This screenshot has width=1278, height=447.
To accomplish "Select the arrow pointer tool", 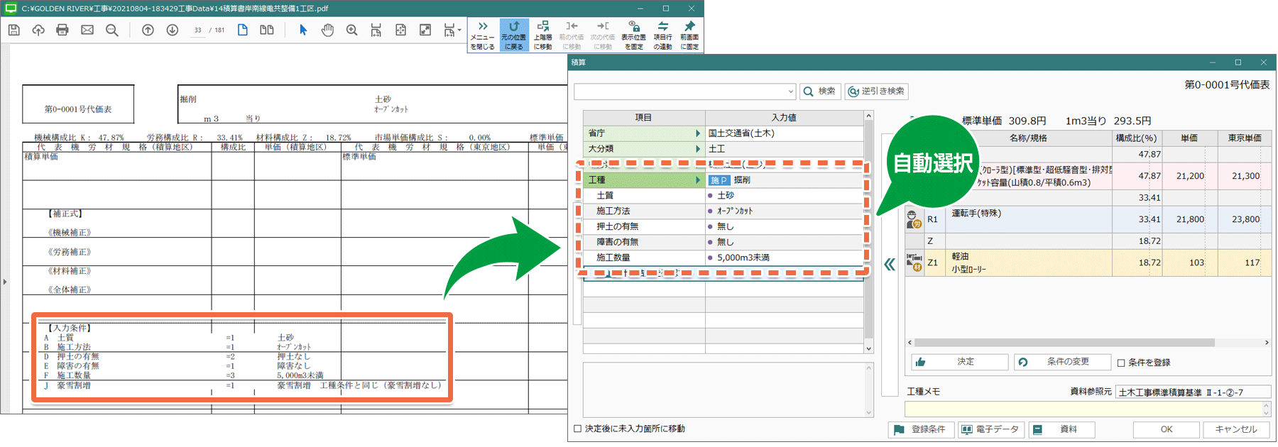I will (303, 30).
